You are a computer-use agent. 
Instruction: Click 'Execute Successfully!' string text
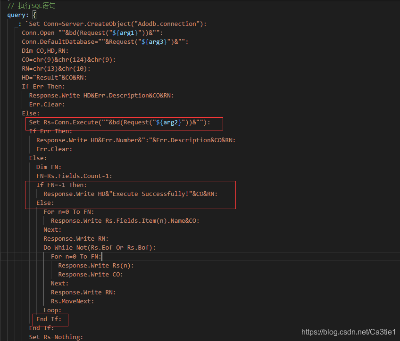150,194
